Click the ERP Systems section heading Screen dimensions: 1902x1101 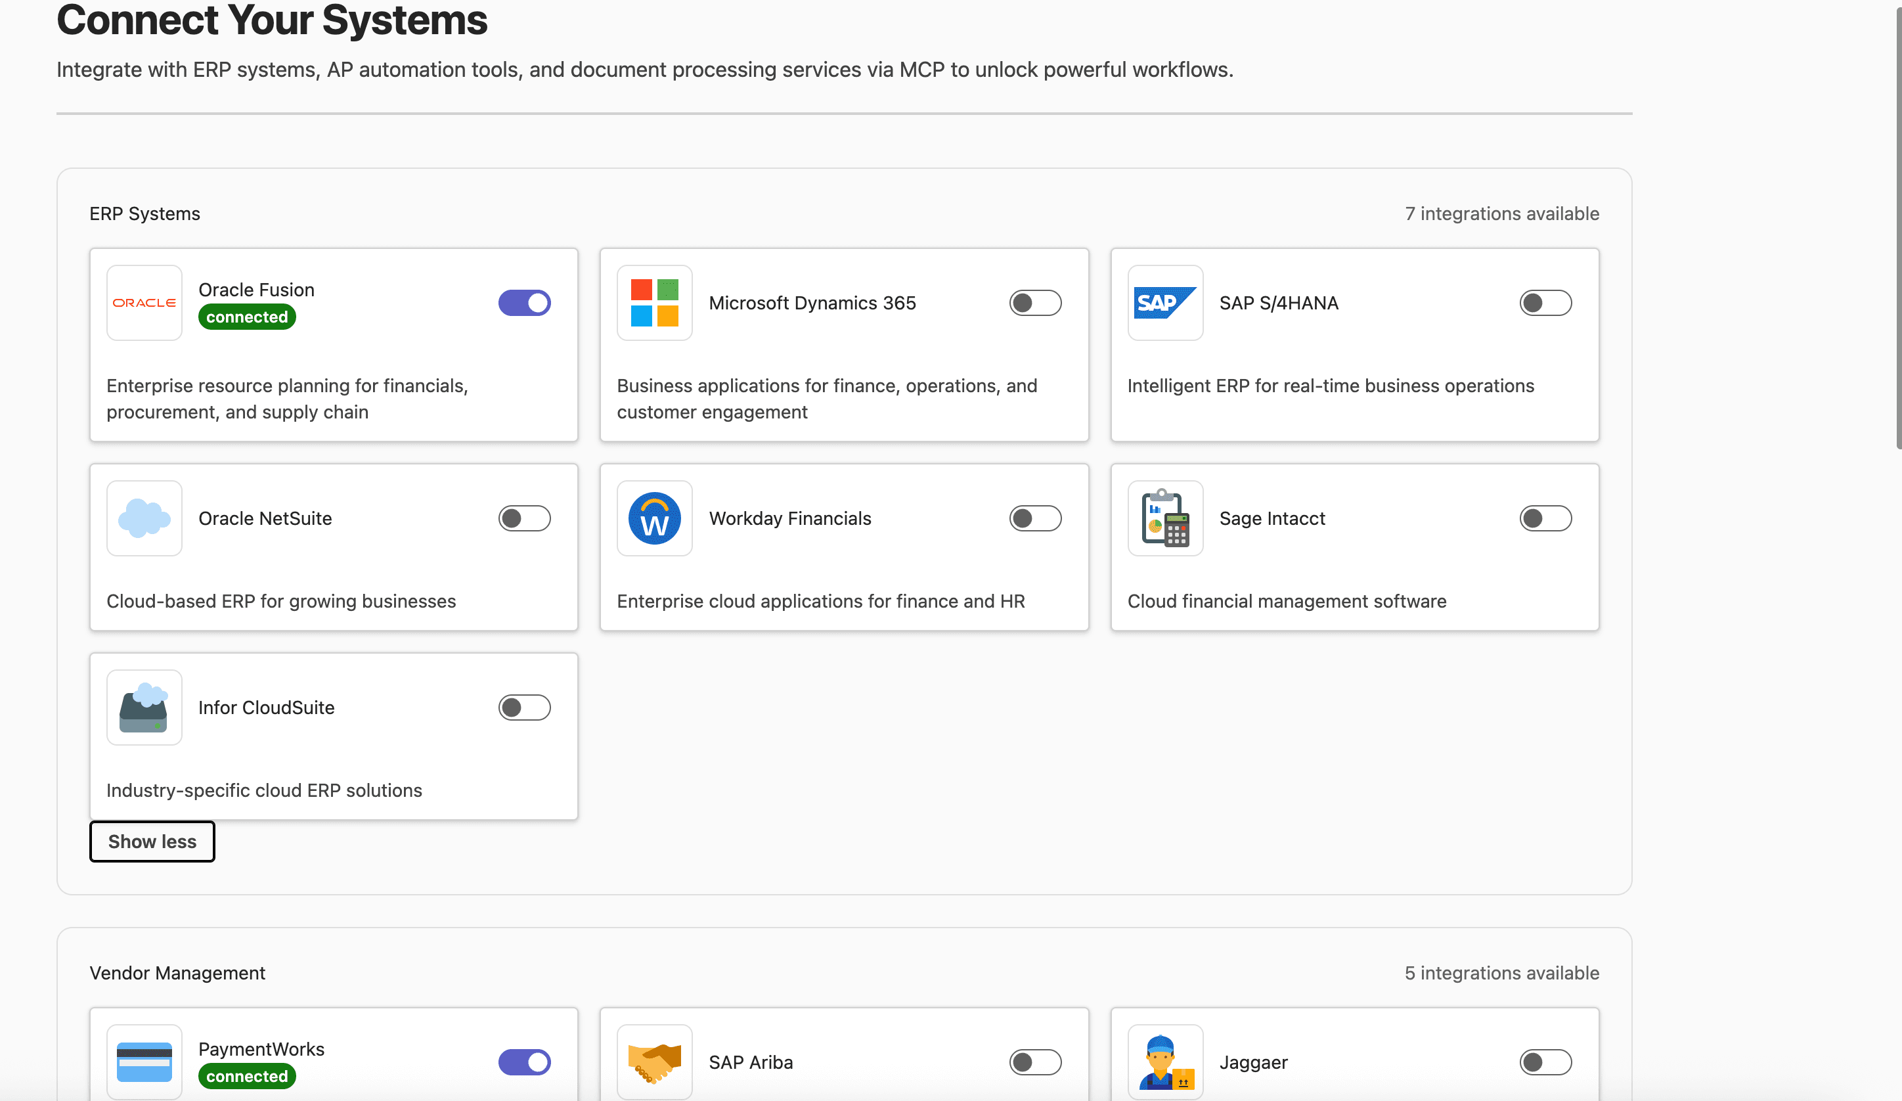pos(145,213)
